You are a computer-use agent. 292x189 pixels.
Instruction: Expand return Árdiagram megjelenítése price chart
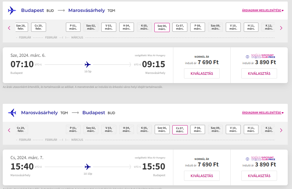(263, 113)
